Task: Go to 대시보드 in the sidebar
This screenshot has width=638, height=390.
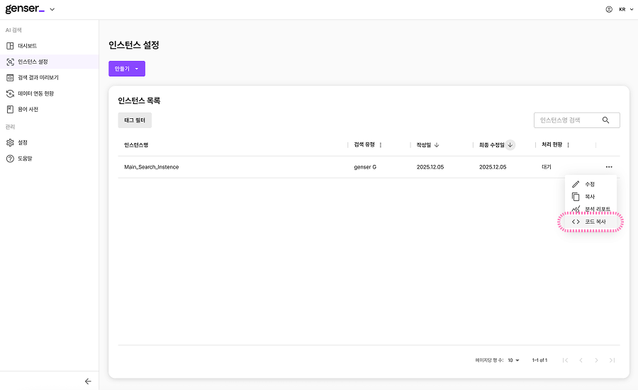Action: click(27, 46)
